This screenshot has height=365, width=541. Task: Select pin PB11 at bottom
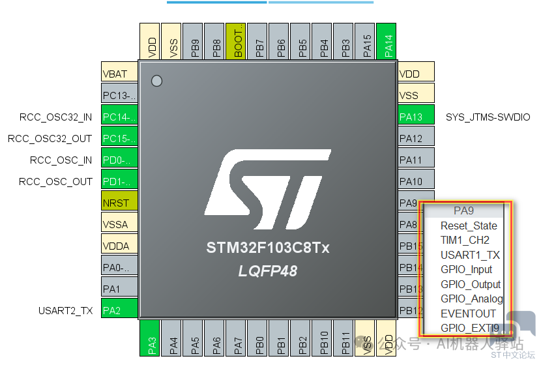[344, 338]
